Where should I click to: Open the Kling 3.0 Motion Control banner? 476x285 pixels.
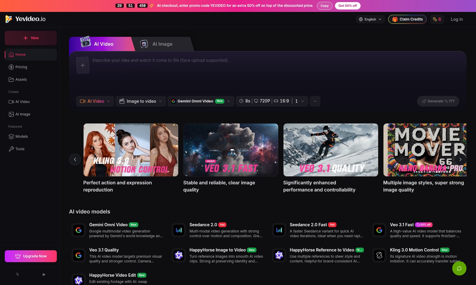[131, 150]
